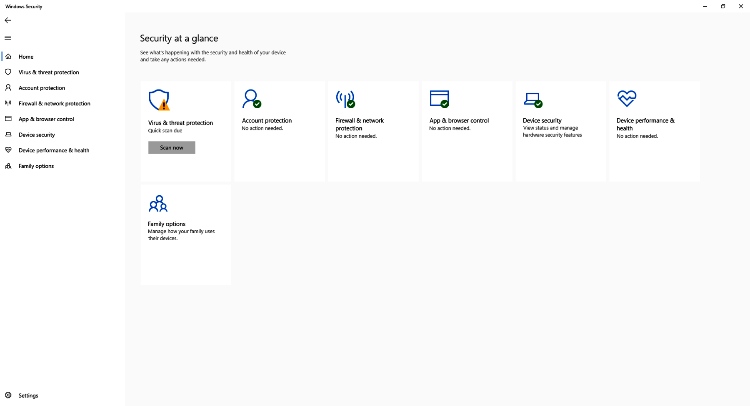This screenshot has width=750, height=406.
Task: Select Family options in the sidebar
Action: tap(36, 166)
